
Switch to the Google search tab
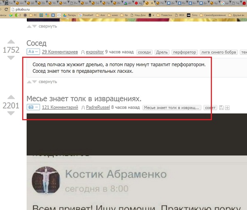pyautogui.click(x=225, y=3)
